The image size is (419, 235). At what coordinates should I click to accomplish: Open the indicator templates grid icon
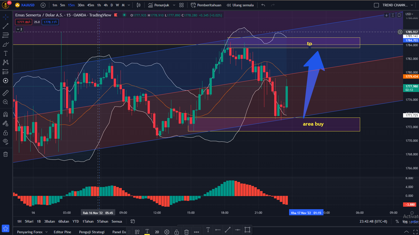181,5
